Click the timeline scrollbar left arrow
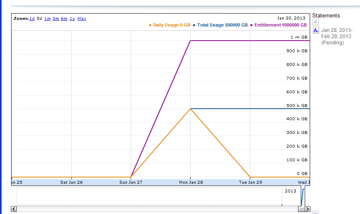 14,209
